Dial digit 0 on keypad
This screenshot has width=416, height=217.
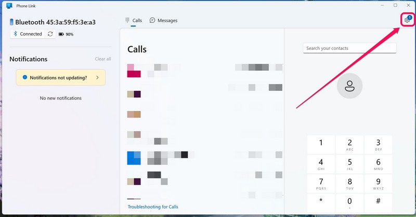click(349, 203)
